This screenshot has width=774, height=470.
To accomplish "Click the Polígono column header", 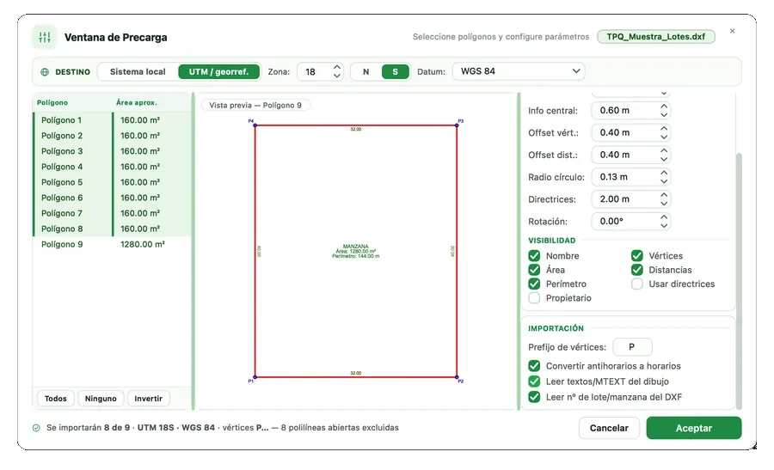I will 52,102.
